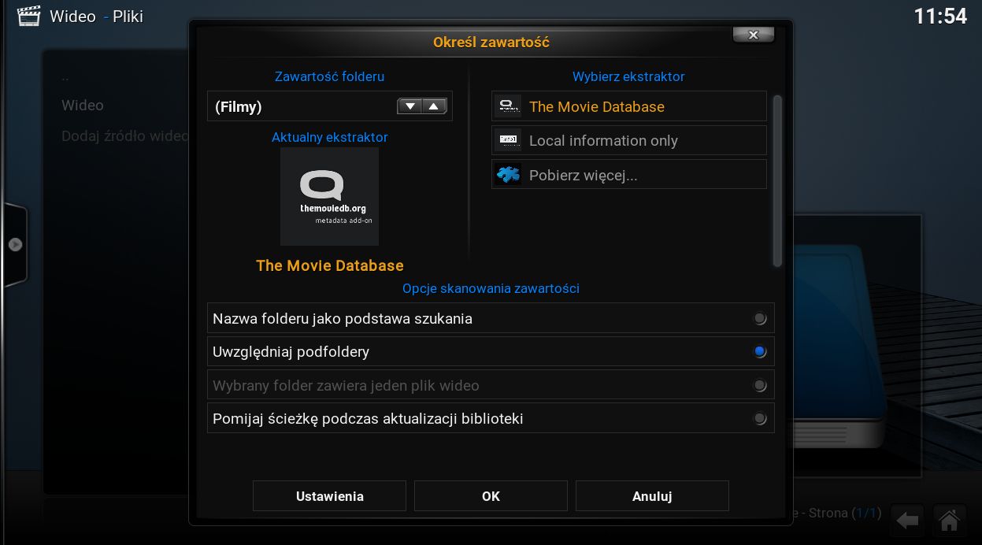Click The Movie Database orange name label
Image resolution: width=982 pixels, height=545 pixels.
tap(330, 265)
